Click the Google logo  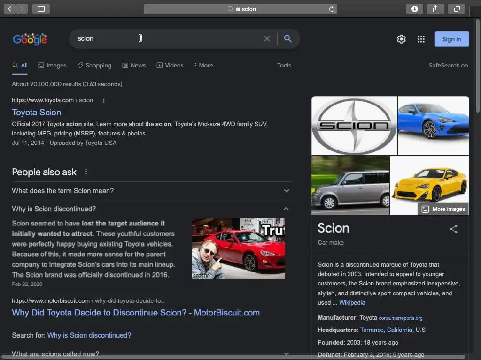pyautogui.click(x=30, y=39)
